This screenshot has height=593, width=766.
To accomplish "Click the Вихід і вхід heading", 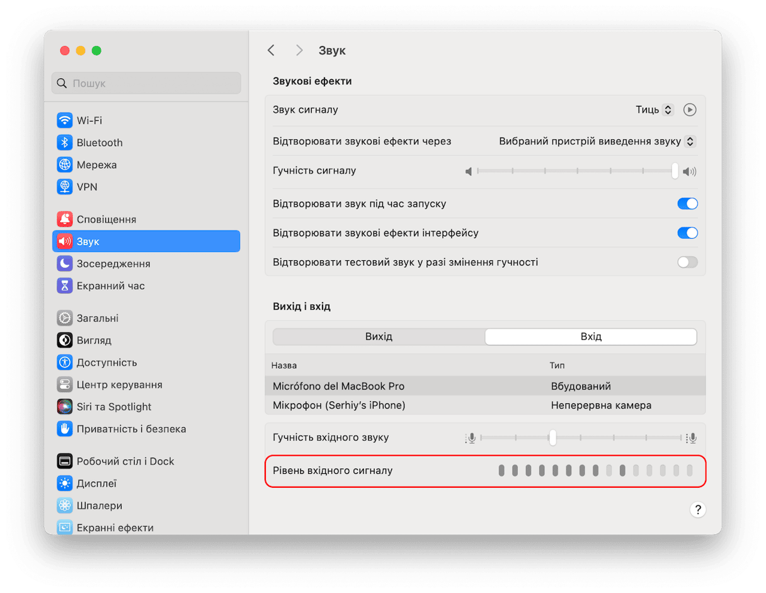I will 302,306.
